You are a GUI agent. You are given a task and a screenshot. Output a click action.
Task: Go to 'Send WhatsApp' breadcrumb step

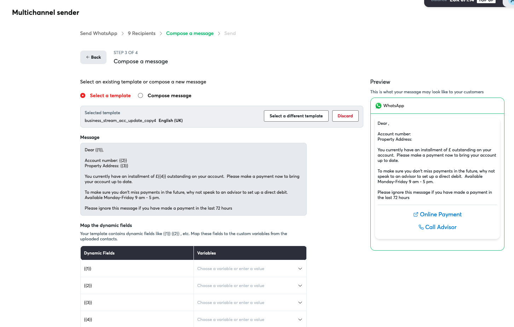pyautogui.click(x=98, y=34)
